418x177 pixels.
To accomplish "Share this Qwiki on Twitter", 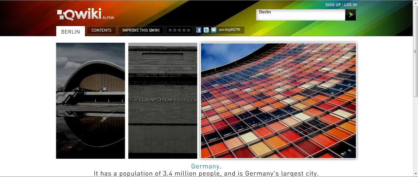I will point(206,30).
